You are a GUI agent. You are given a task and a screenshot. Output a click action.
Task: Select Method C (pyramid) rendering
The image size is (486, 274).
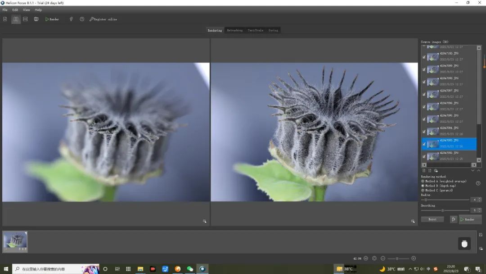tap(423, 190)
